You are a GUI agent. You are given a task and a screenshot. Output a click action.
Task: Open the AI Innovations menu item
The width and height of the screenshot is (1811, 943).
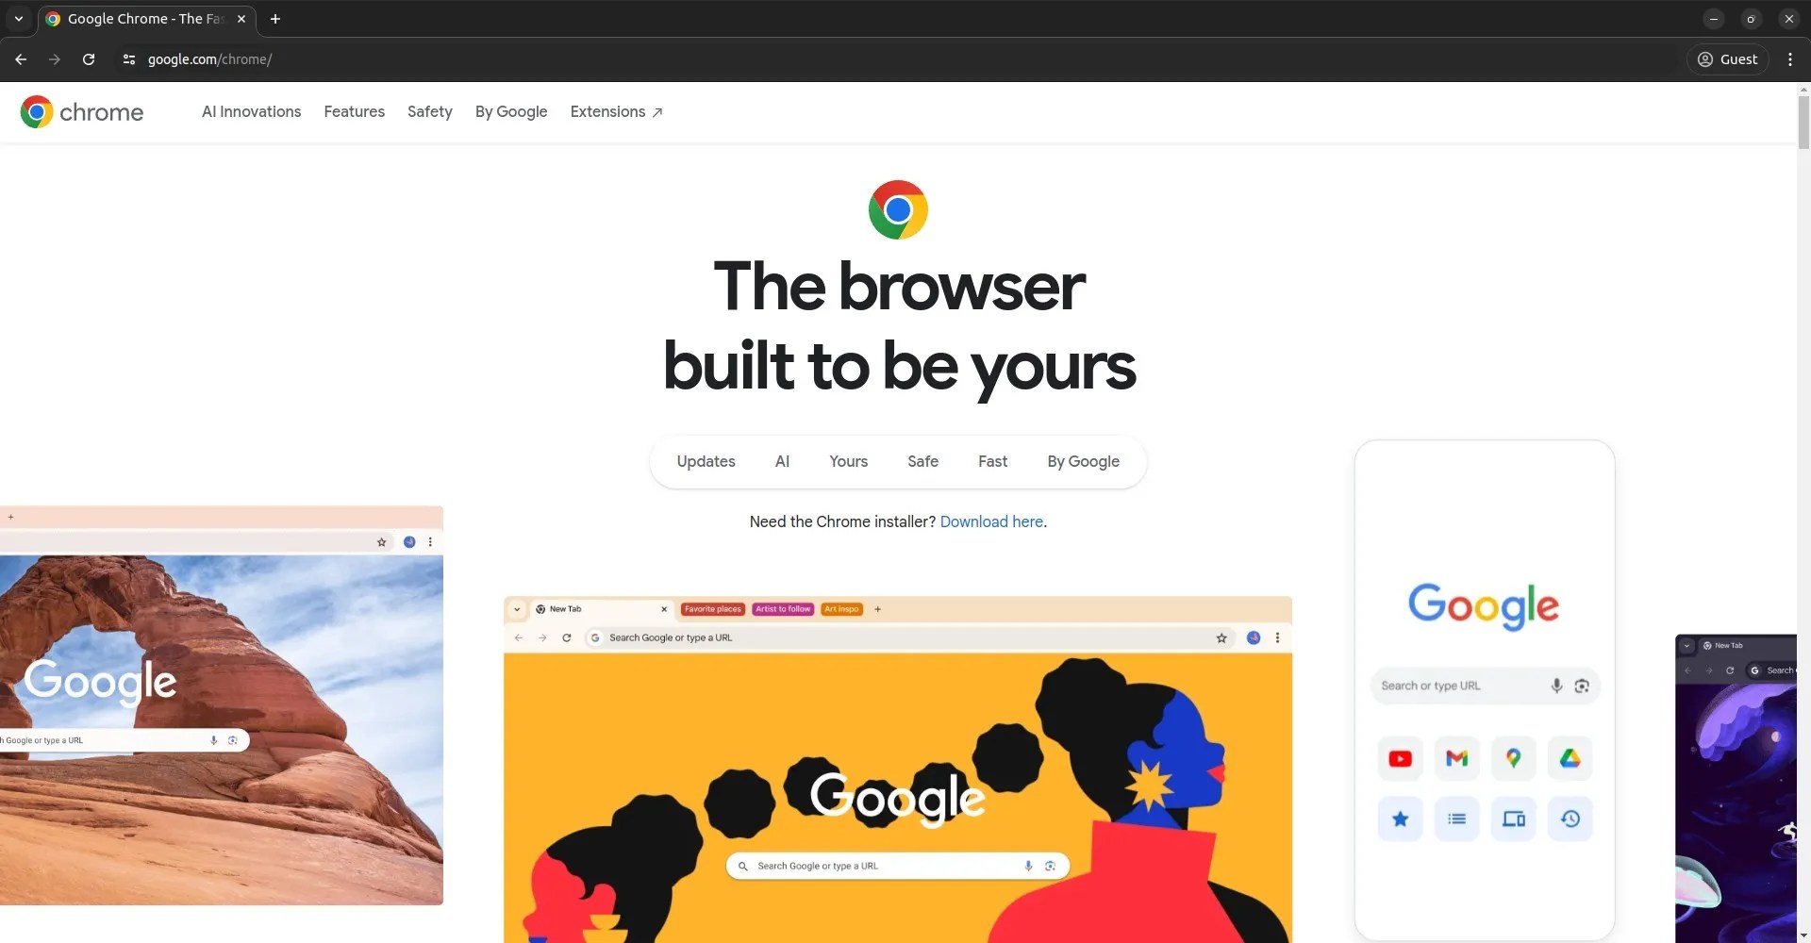click(x=252, y=112)
